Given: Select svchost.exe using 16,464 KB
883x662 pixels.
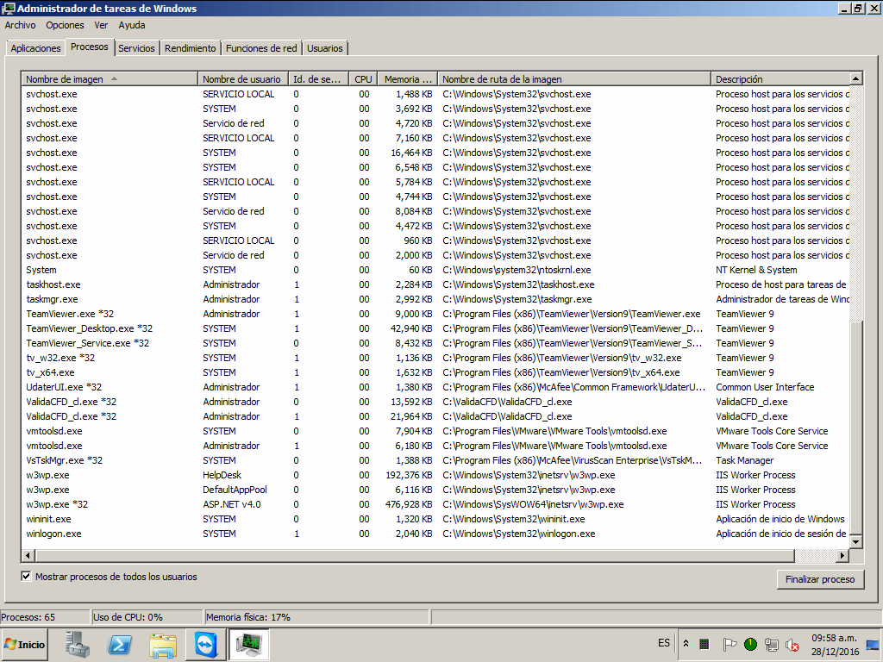Looking at the screenshot, I should click(435, 153).
